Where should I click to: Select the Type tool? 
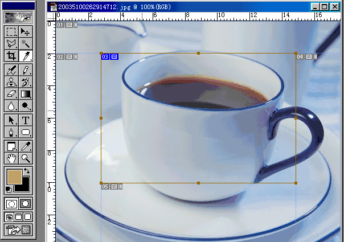pyautogui.click(x=26, y=120)
